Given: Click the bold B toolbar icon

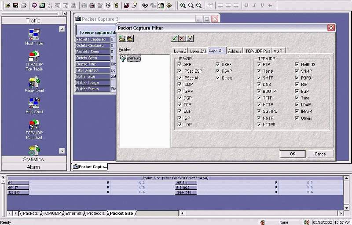Looking at the screenshot, I should 247,5.
